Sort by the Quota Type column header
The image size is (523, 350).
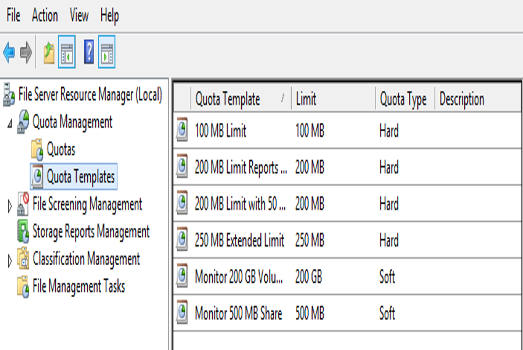(405, 99)
